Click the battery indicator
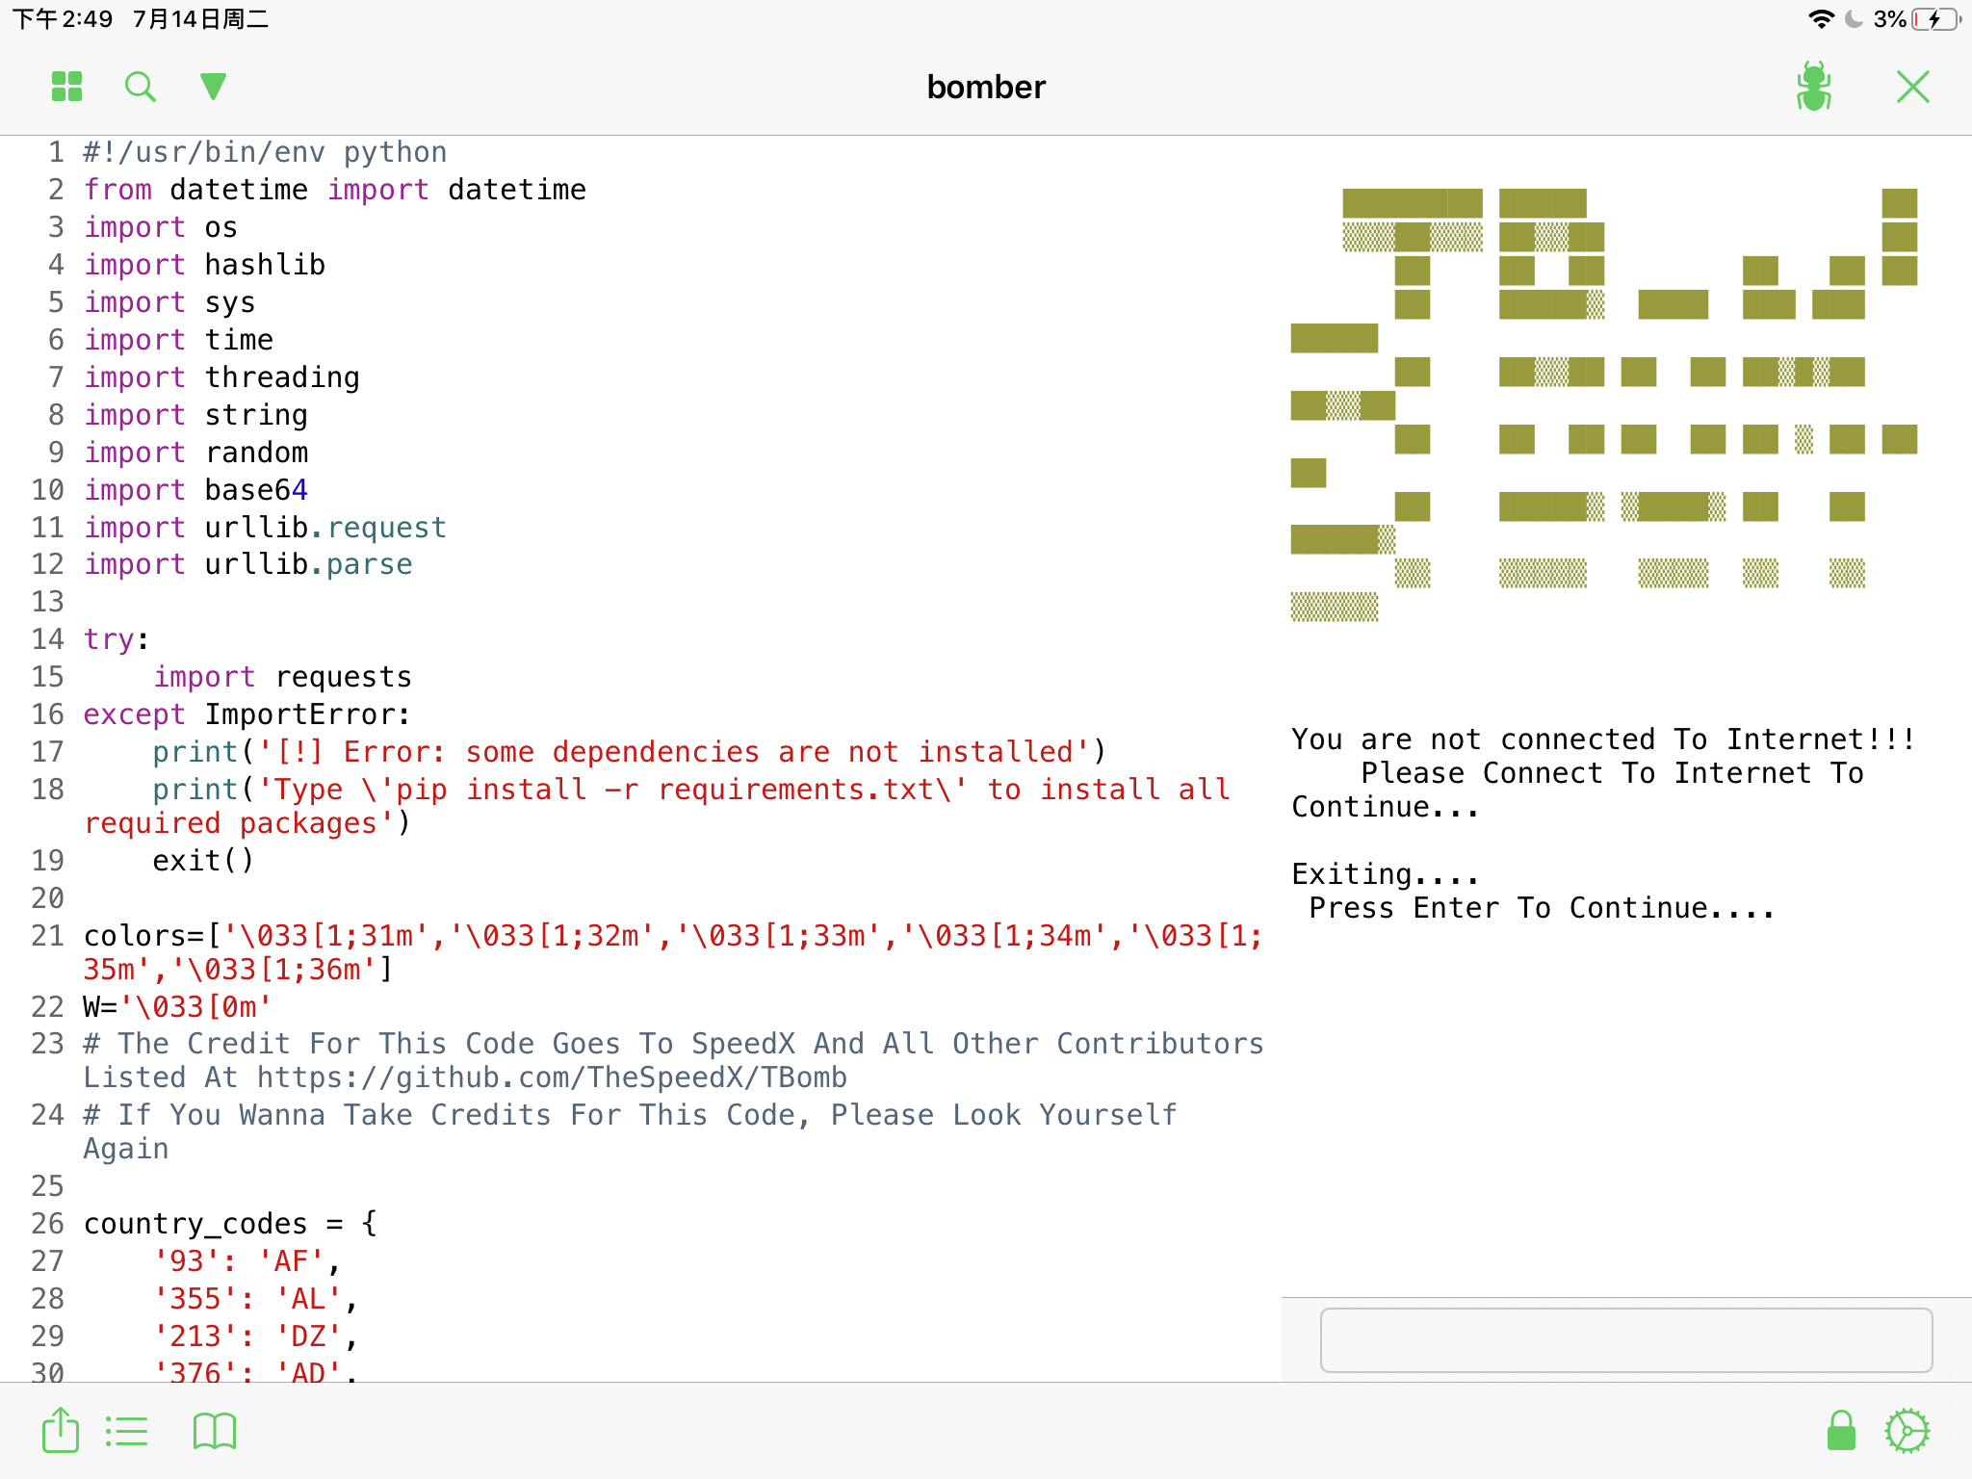Viewport: 1972px width, 1479px height. (1936, 17)
